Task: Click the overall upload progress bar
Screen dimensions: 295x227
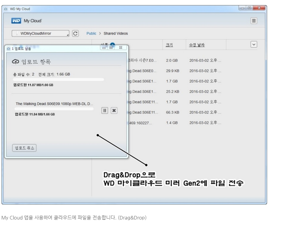Action: pyautogui.click(x=58, y=80)
